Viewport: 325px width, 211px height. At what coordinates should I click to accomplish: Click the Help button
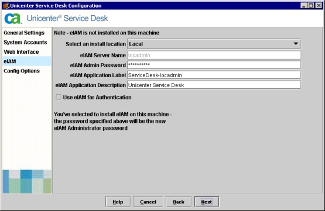click(x=118, y=202)
